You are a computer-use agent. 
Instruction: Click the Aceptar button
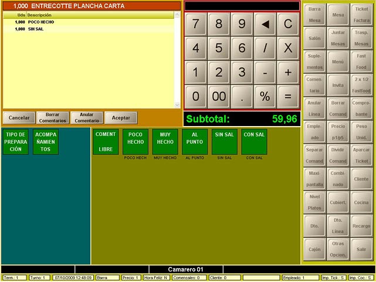click(121, 118)
